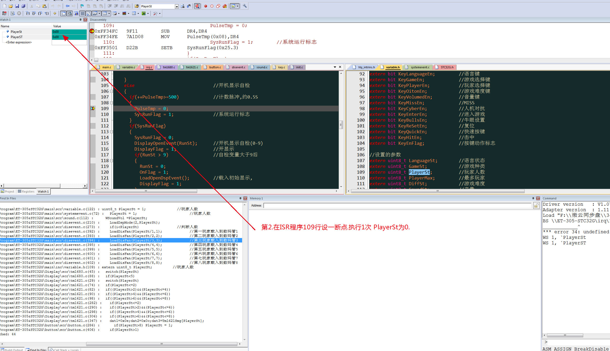Click the Insert/Remove Breakpoint red dot icon
Screen dimensions: 610x351
coord(205,6)
